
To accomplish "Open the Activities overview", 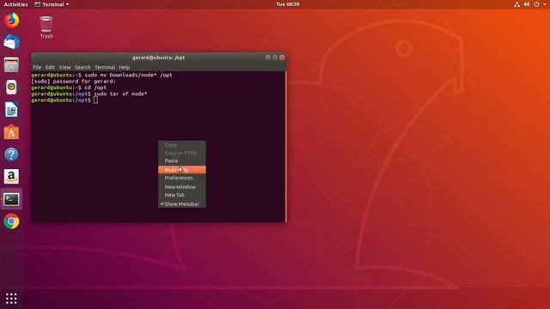I will (x=15, y=4).
